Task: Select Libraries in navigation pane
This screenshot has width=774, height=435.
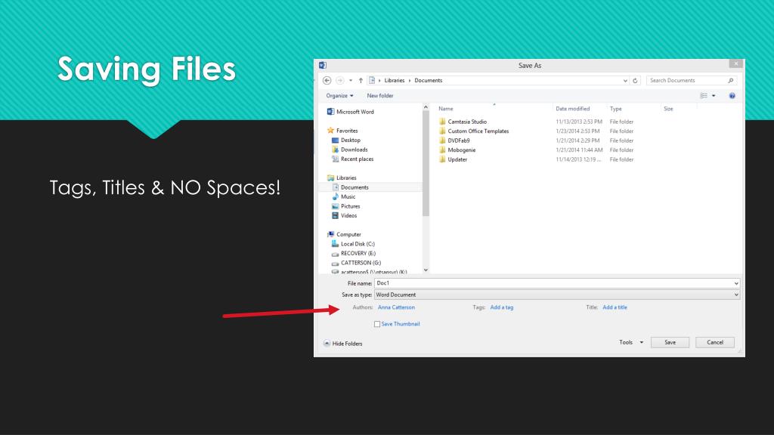Action: point(342,177)
